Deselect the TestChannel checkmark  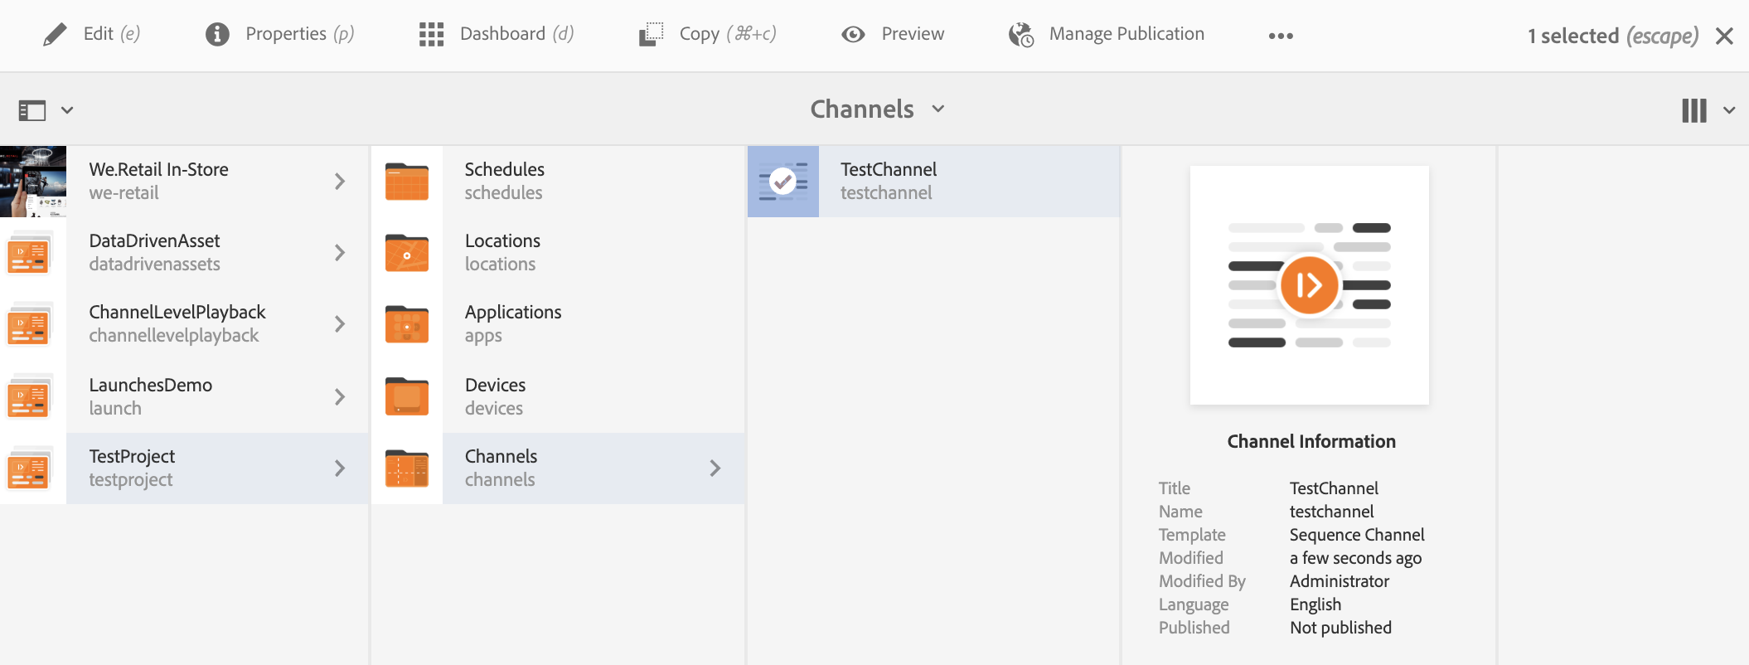pyautogui.click(x=782, y=182)
